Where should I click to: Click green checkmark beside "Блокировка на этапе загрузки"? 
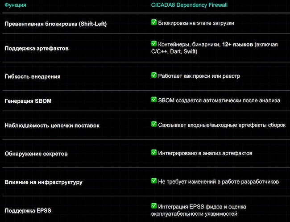pos(154,22)
